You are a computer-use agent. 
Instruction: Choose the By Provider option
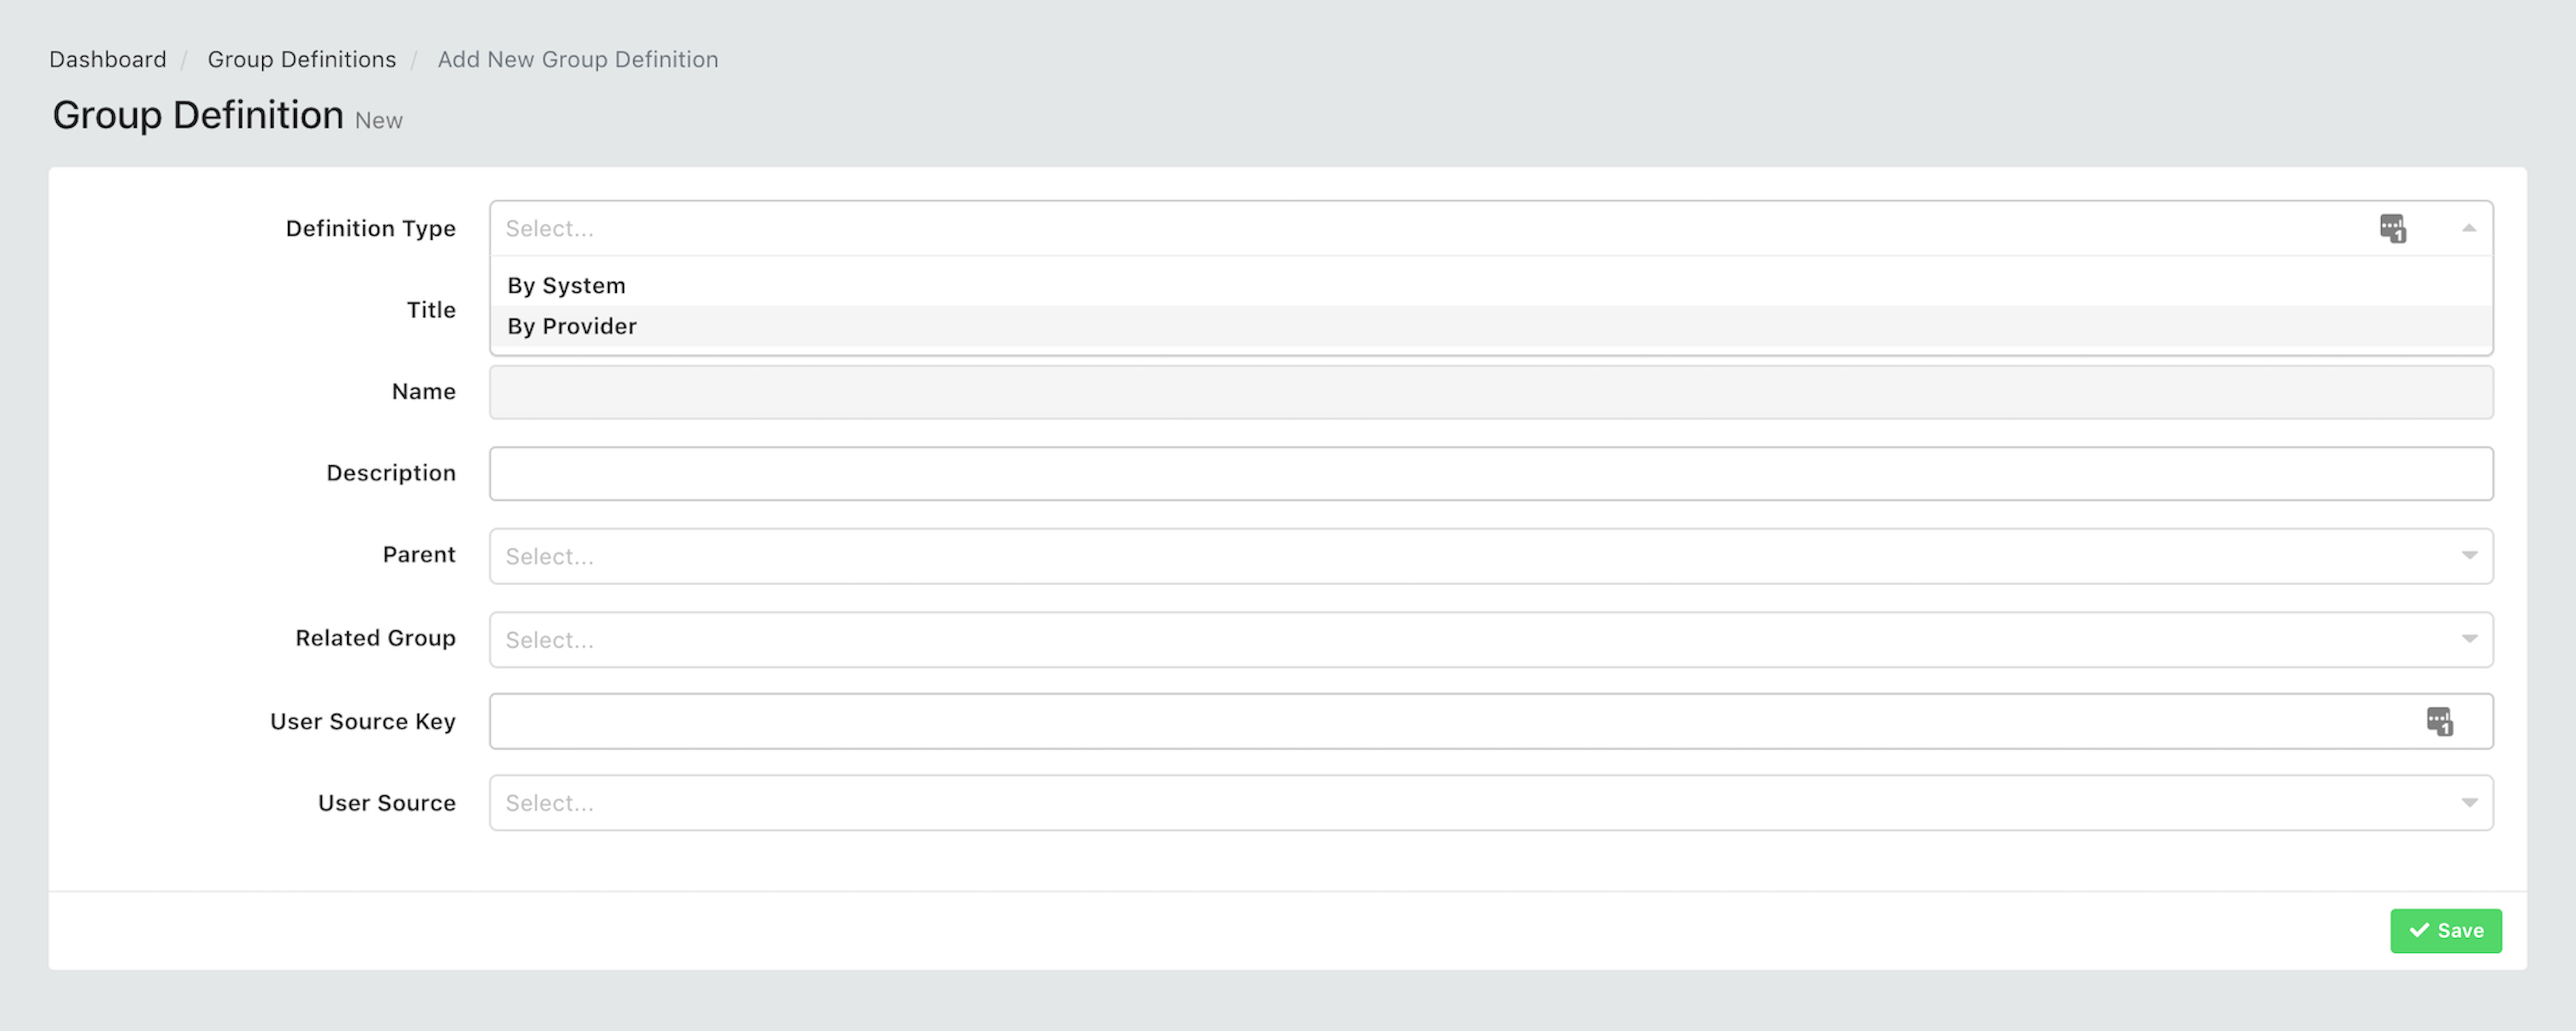[572, 327]
